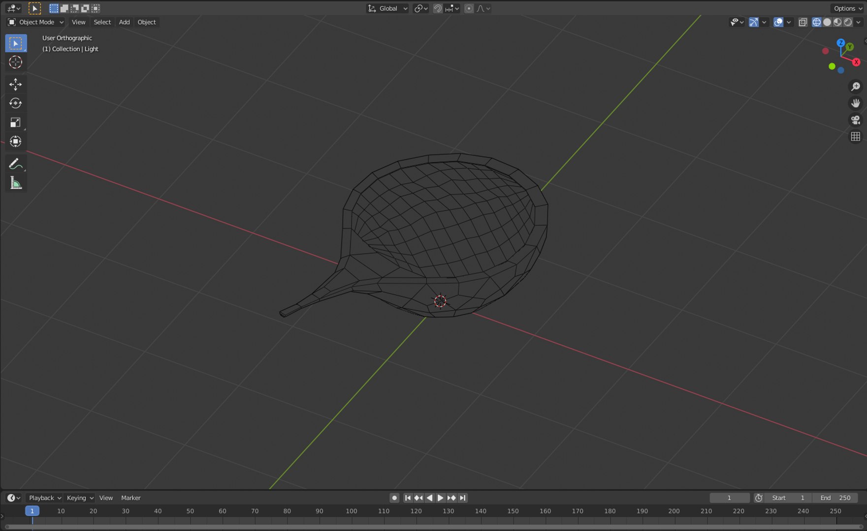Activate the combined Transform tool
Viewport: 867px width, 531px height.
coord(16,142)
